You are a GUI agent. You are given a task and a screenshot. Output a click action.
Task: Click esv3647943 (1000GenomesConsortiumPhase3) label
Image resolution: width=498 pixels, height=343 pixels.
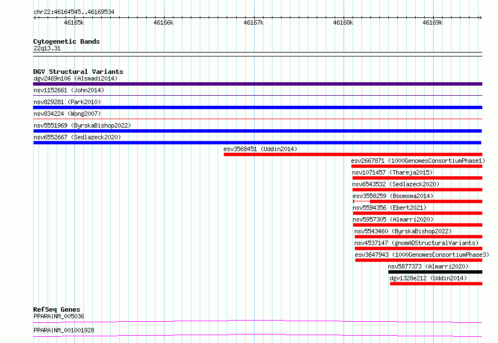pos(422,255)
